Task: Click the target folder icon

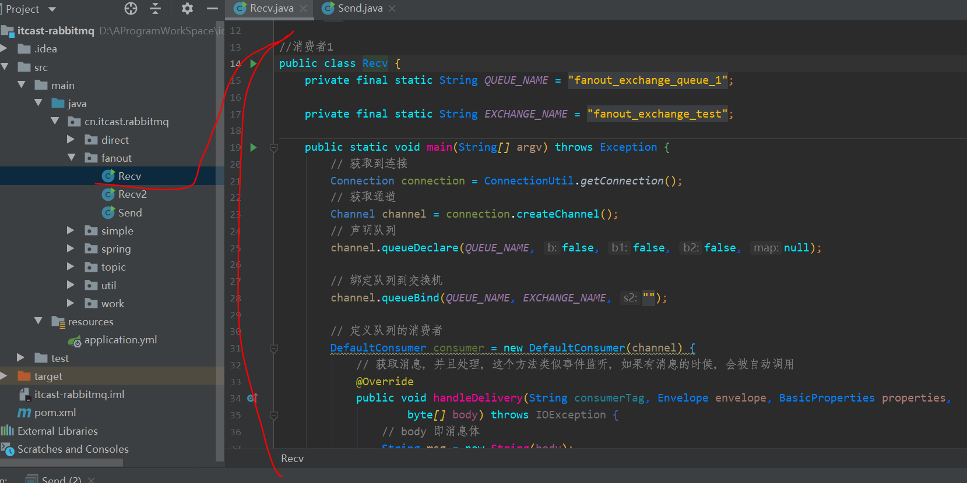Action: click(x=24, y=376)
